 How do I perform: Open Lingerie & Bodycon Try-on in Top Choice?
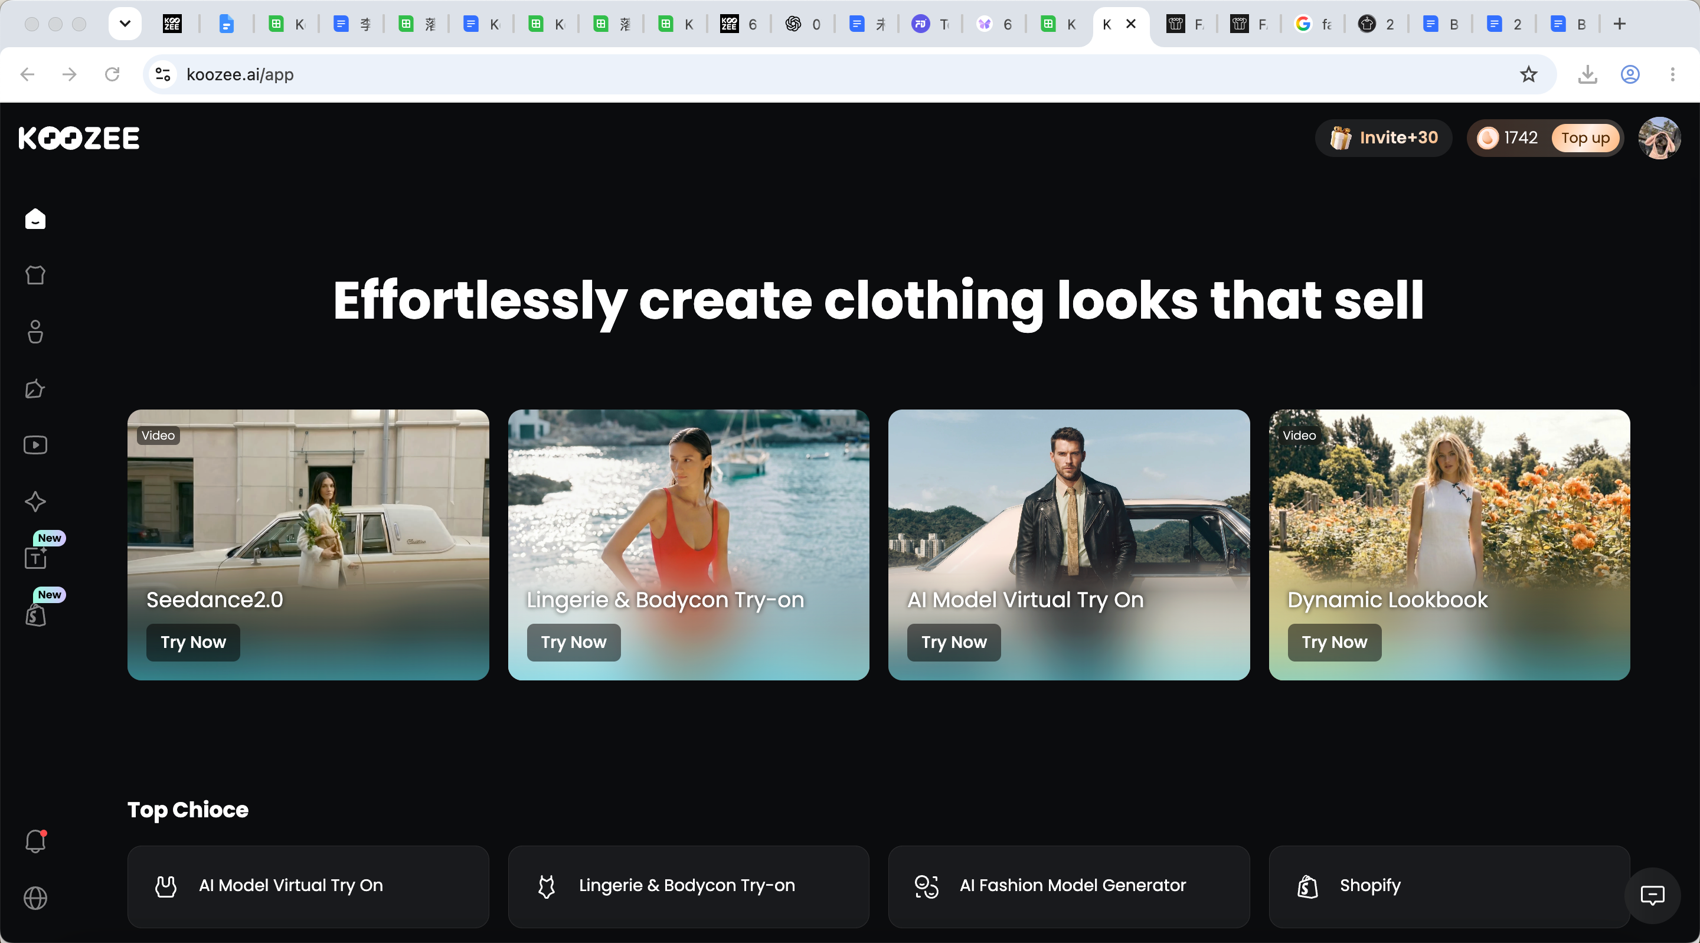coord(688,886)
